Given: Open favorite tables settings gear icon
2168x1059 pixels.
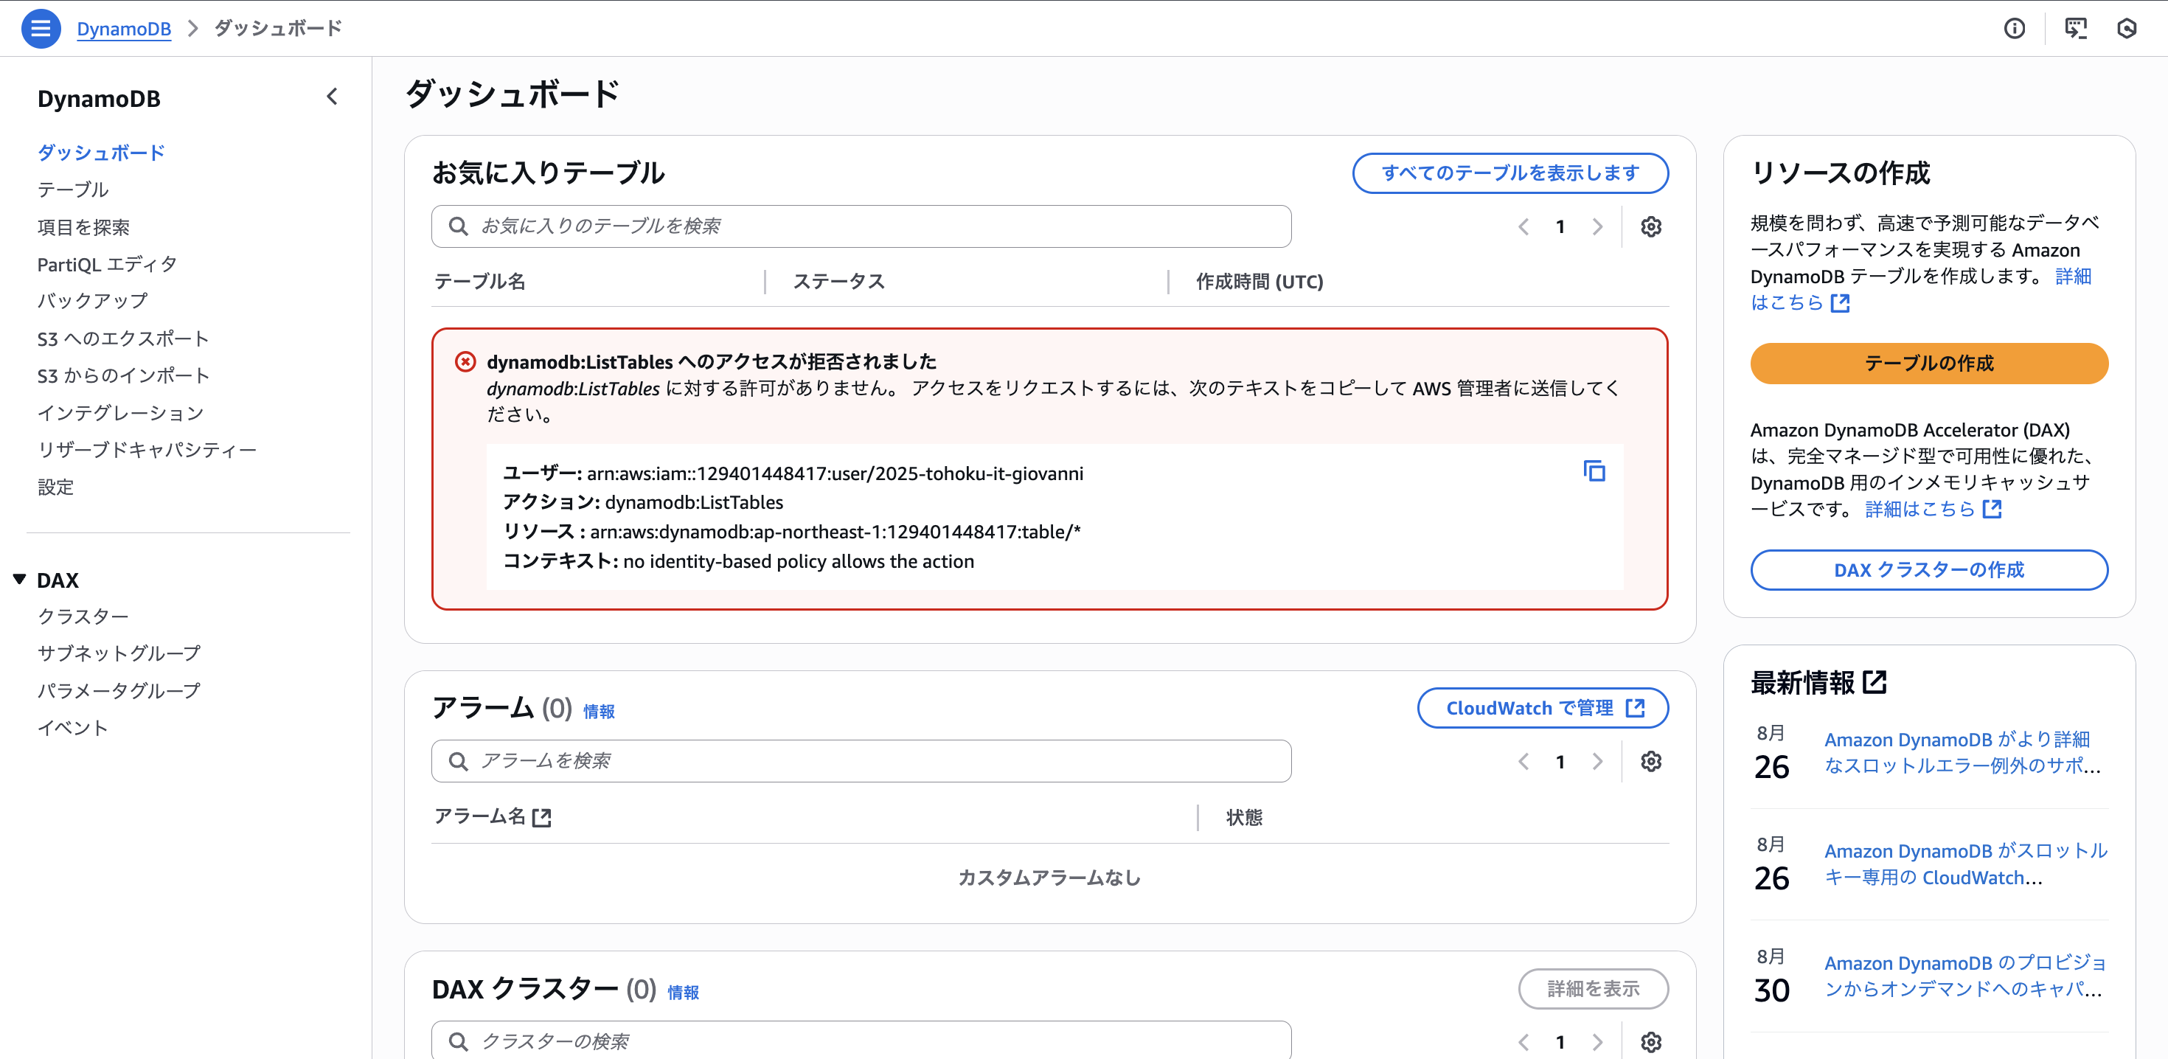Looking at the screenshot, I should [1650, 226].
